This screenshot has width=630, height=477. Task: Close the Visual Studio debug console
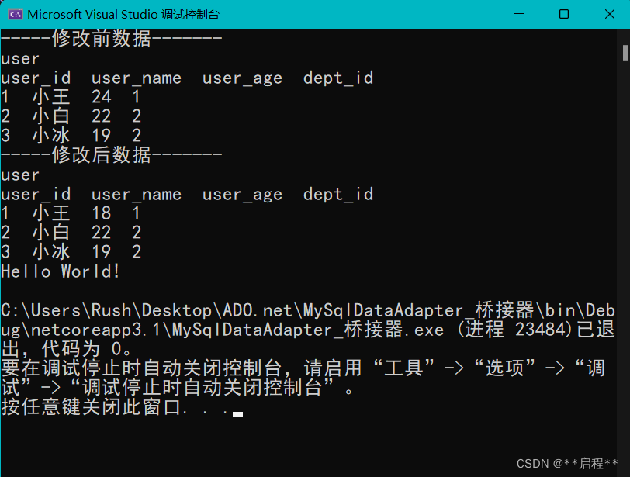tap(610, 14)
